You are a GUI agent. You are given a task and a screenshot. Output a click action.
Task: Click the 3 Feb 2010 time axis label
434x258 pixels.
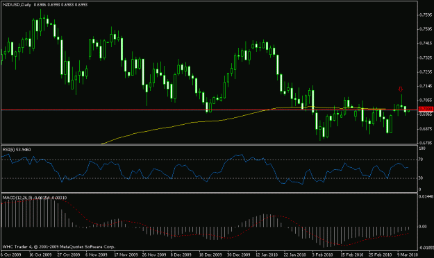coord(322,255)
